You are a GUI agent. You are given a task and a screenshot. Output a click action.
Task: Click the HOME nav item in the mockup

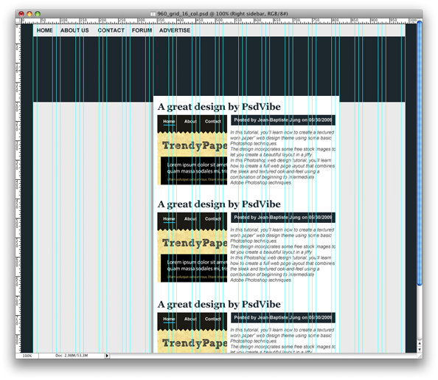tap(45, 30)
